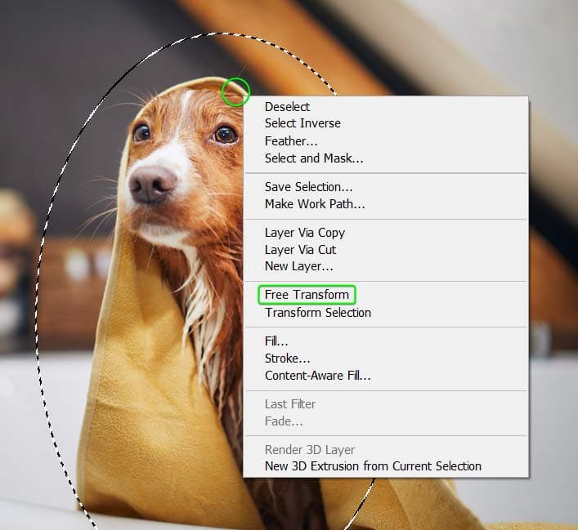
Task: Choose Transform Selection entry
Action: pos(386,313)
